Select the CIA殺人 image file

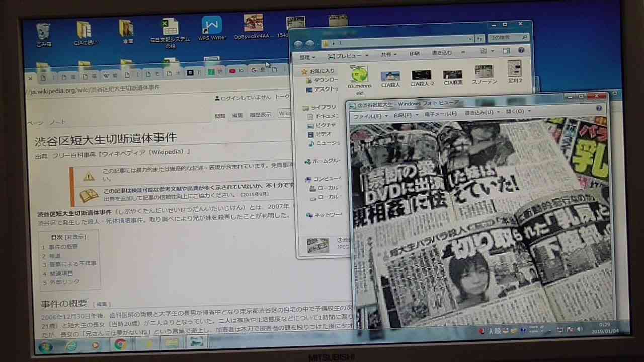390,78
